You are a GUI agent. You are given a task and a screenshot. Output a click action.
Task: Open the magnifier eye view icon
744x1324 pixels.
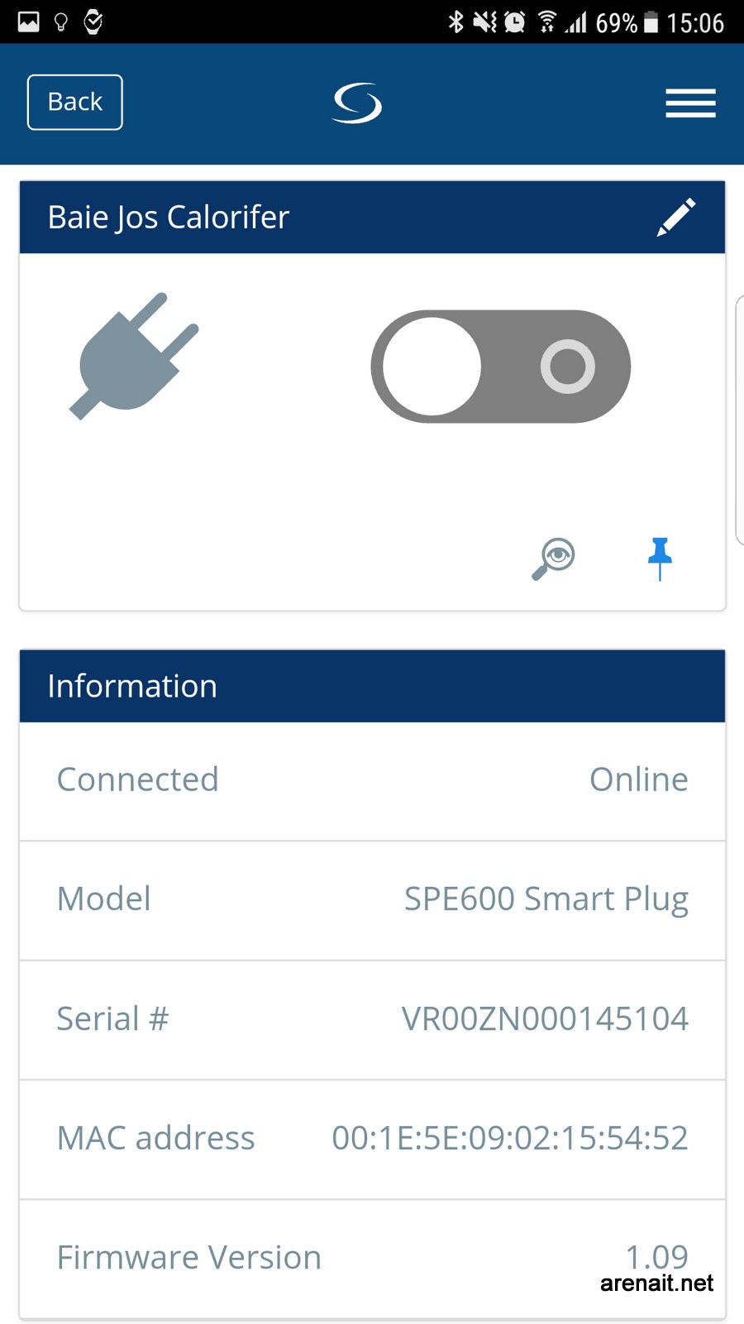point(553,559)
